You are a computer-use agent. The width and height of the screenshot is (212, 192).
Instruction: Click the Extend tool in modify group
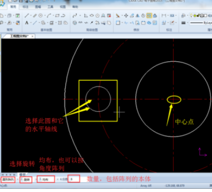[132, 23]
